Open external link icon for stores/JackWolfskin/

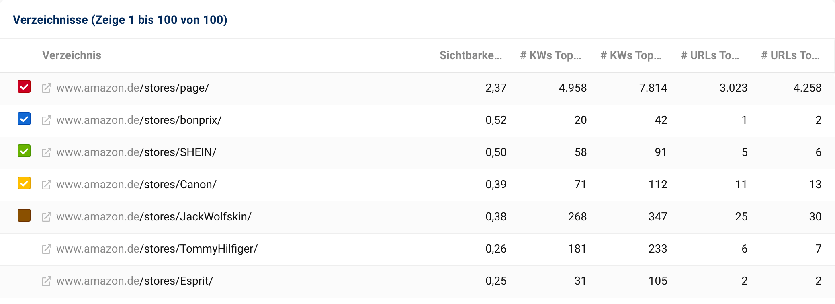[47, 217]
